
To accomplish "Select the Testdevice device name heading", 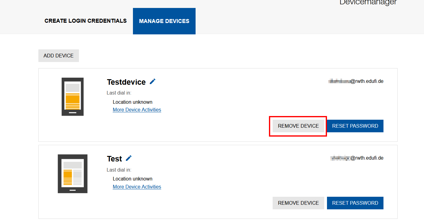I will 126,82.
